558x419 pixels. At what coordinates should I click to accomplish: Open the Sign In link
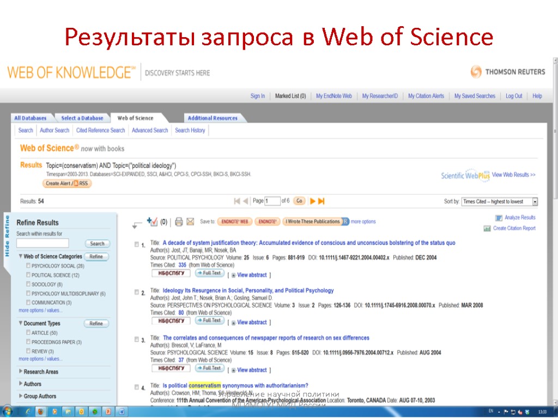(258, 96)
